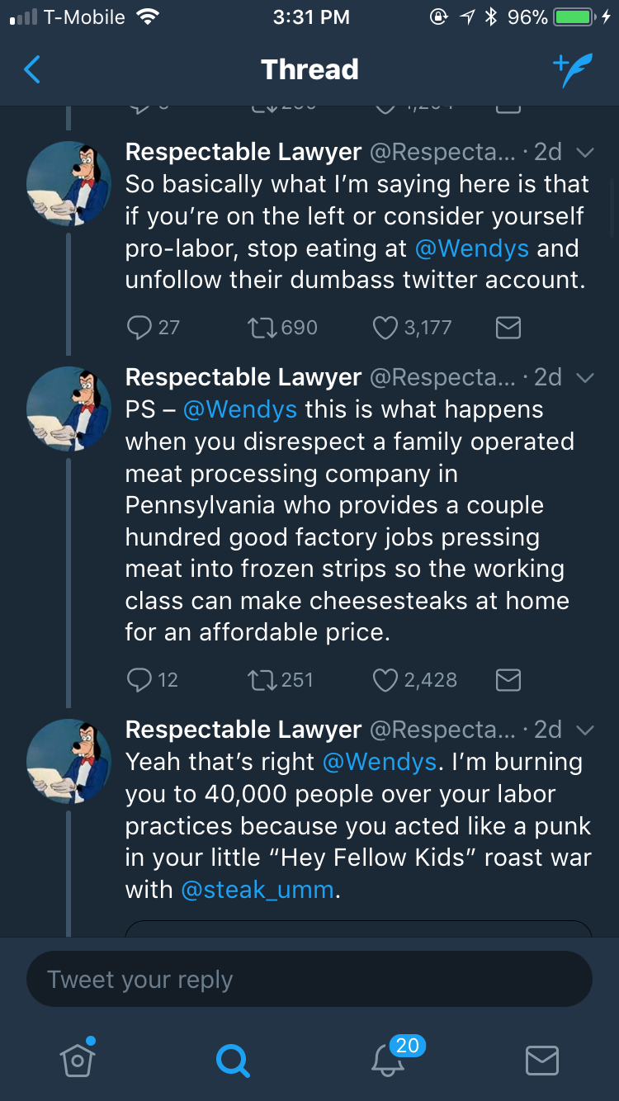Share the Pennsylvania meat processing tweet by DM
Screen dimensions: 619x1101
(x=508, y=680)
